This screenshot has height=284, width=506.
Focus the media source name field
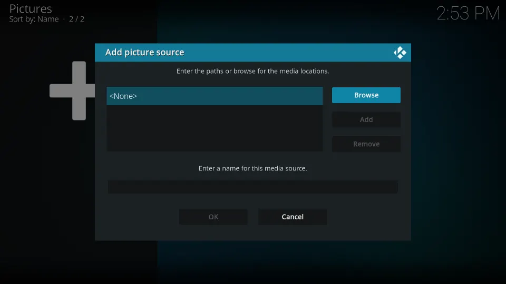click(252, 187)
